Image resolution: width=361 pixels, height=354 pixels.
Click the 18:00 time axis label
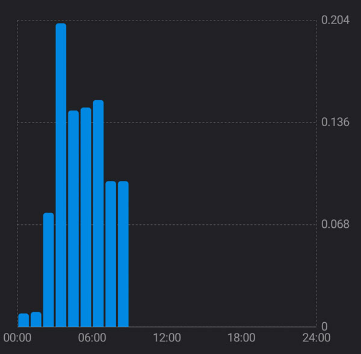point(241,338)
